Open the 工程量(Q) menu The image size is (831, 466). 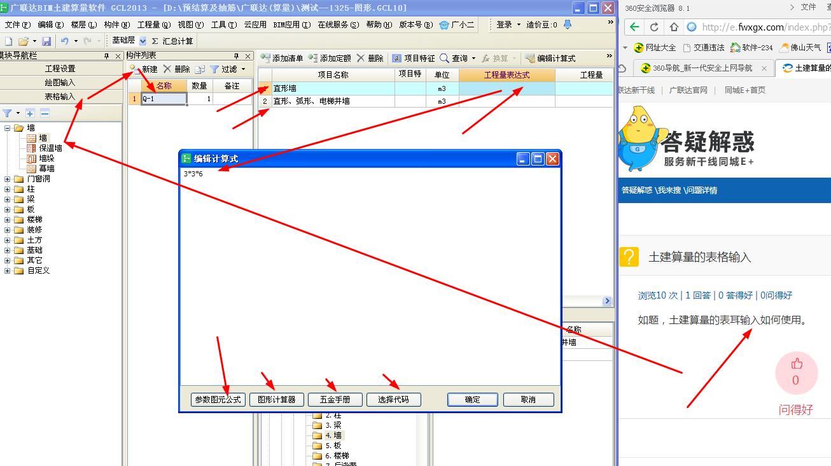pyautogui.click(x=154, y=25)
